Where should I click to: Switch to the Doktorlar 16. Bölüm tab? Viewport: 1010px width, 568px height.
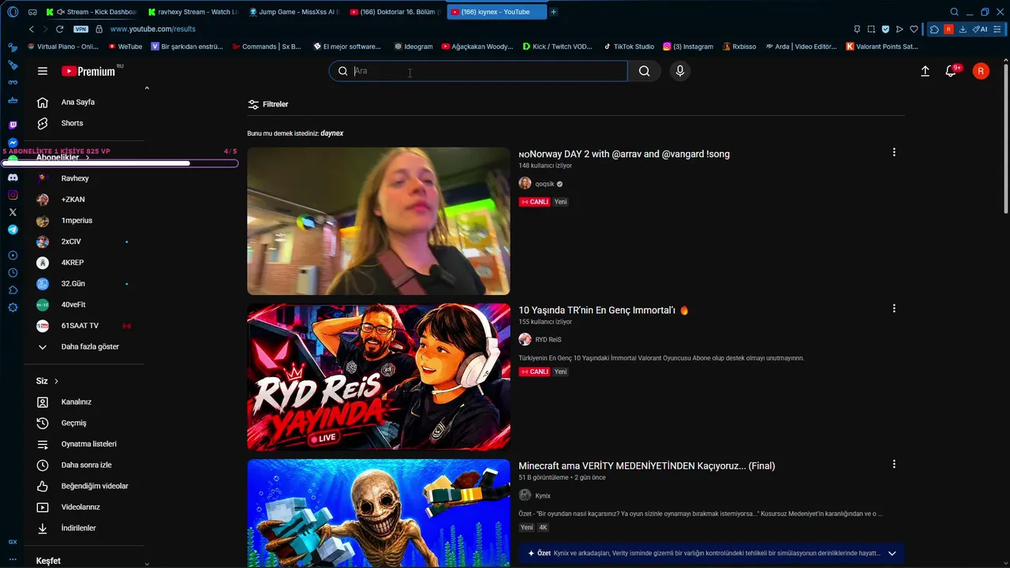pos(395,12)
